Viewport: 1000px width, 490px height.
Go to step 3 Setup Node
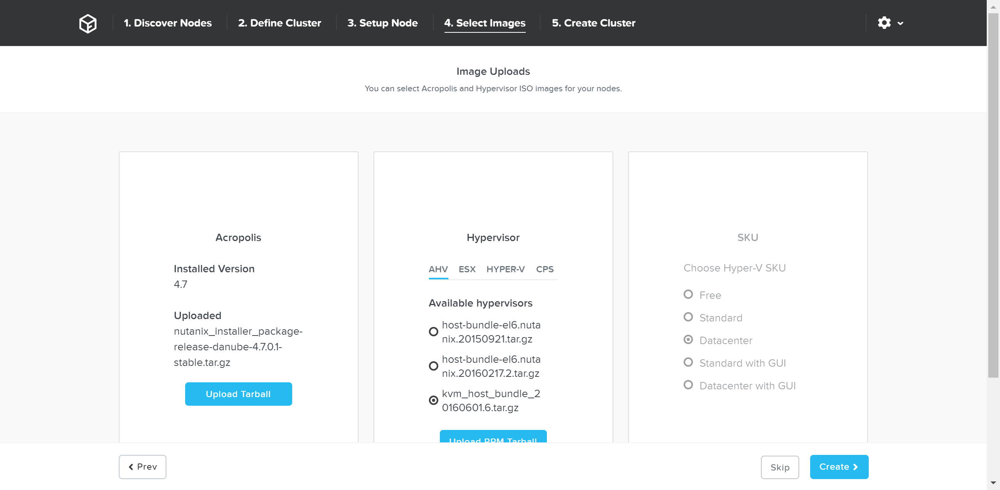[x=382, y=23]
